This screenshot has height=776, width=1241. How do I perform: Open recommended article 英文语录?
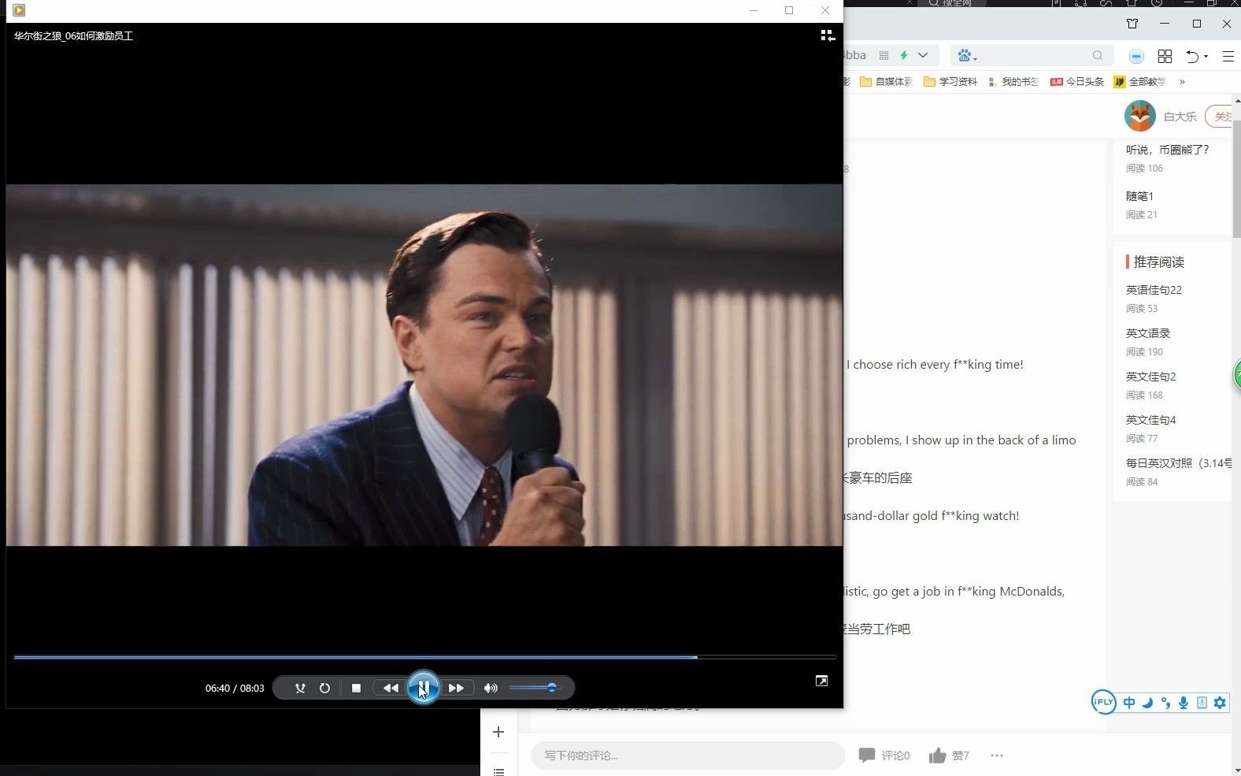point(1148,332)
